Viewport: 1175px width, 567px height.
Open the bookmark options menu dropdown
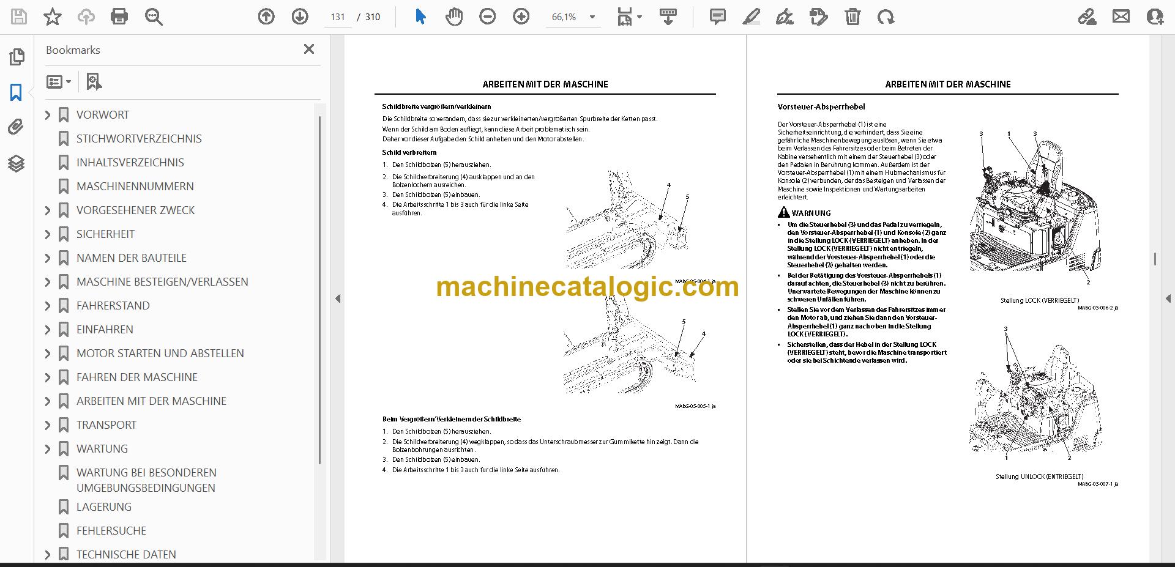tap(59, 81)
